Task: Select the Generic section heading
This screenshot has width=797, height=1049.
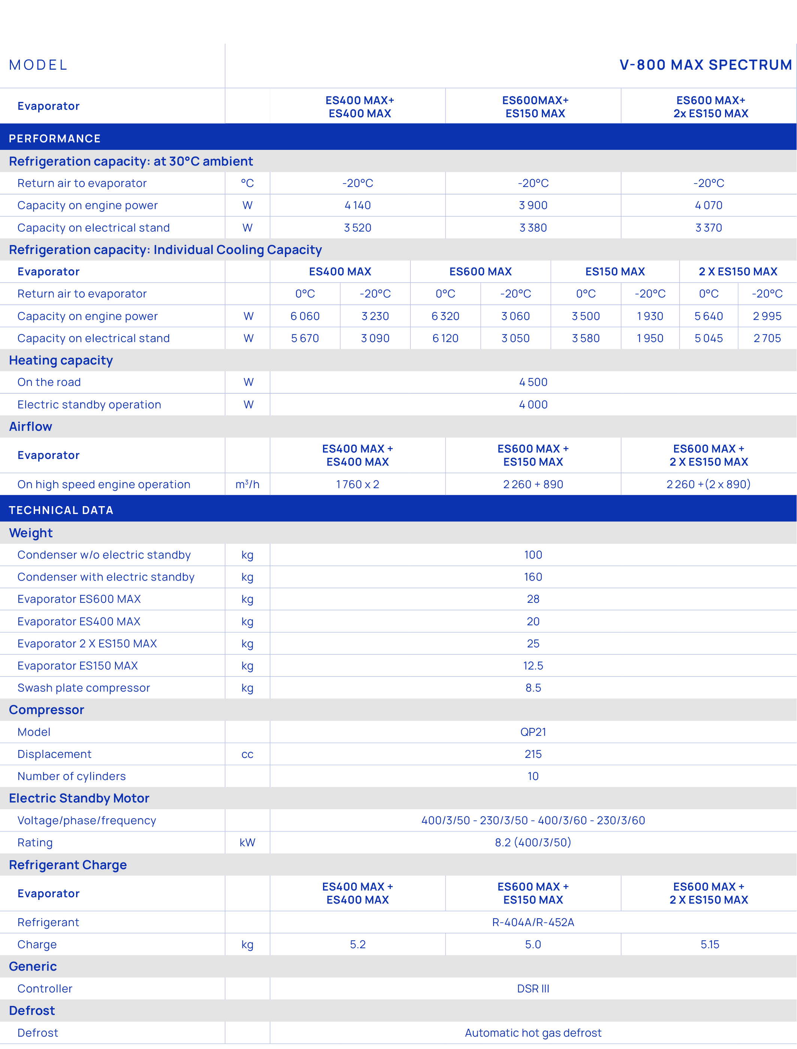Action: click(33, 967)
